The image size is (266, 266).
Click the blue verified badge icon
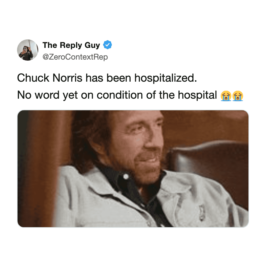107,45
